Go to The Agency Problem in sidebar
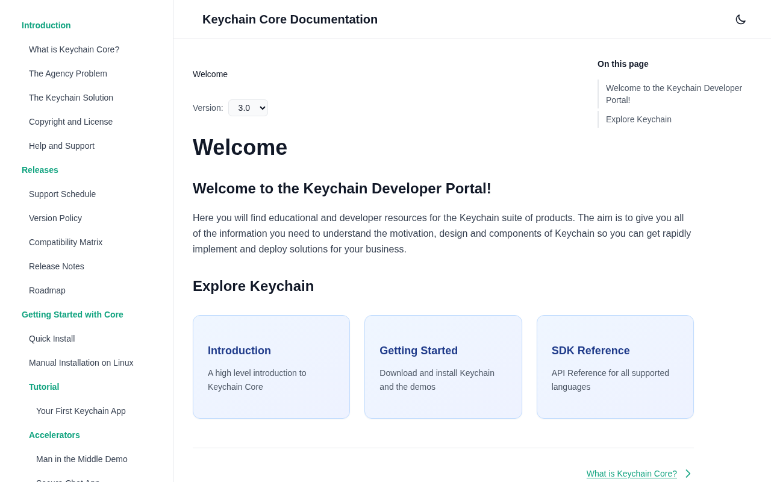Image resolution: width=771 pixels, height=482 pixels. (68, 74)
